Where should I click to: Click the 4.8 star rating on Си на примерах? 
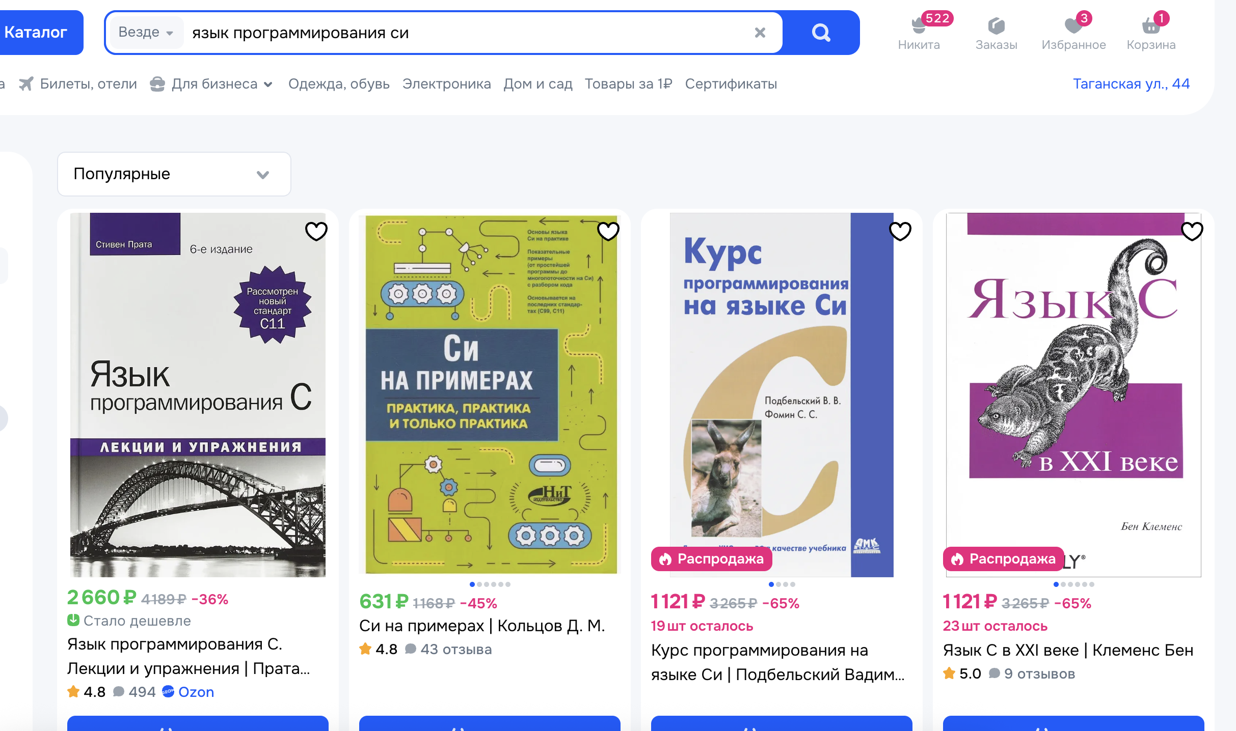pos(378,650)
